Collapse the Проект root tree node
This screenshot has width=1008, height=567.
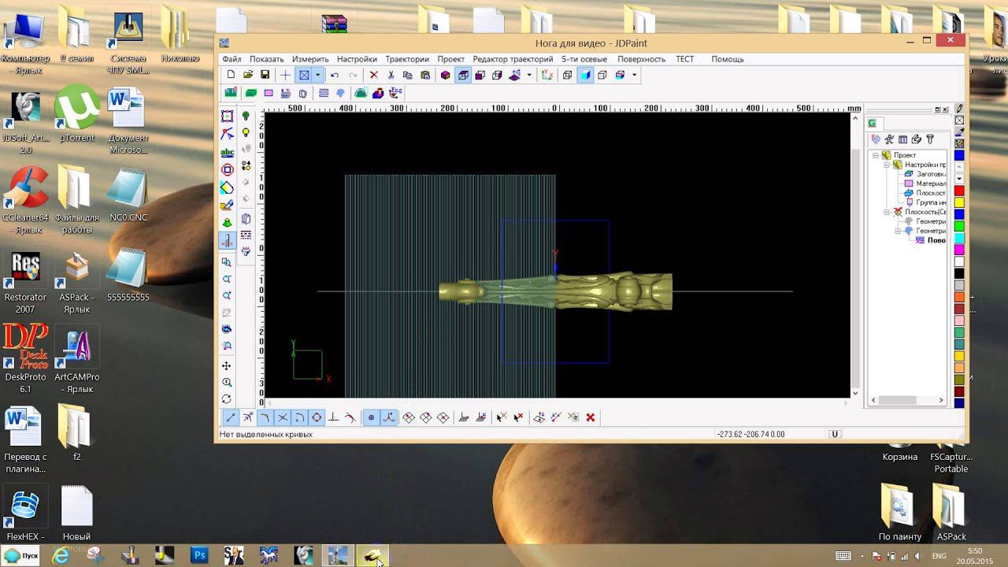[876, 155]
